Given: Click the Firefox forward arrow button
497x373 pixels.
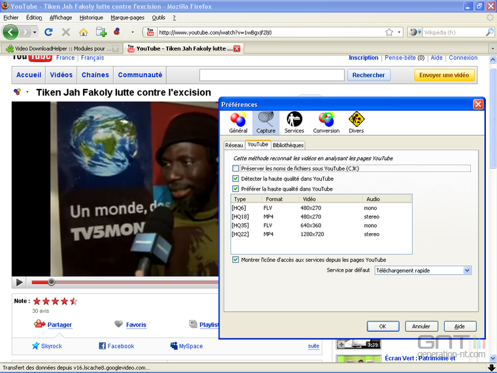Looking at the screenshot, I should [x=25, y=32].
